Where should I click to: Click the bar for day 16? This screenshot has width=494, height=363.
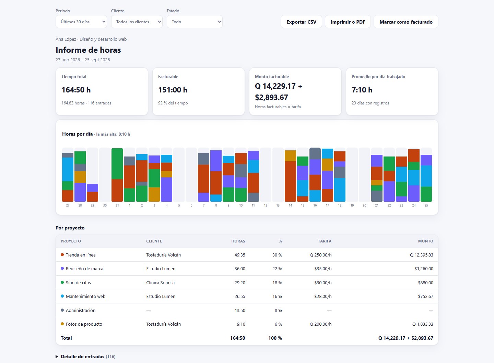point(315,175)
